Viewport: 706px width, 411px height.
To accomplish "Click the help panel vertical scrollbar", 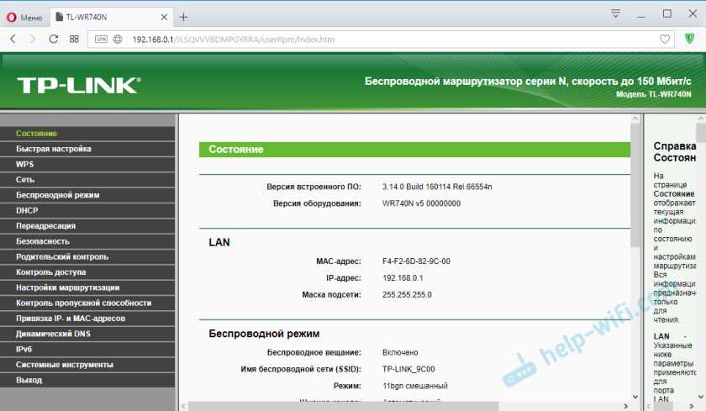I will (701, 133).
